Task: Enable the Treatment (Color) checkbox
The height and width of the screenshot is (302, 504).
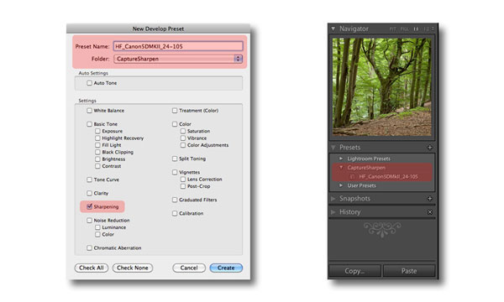Action: pos(175,111)
